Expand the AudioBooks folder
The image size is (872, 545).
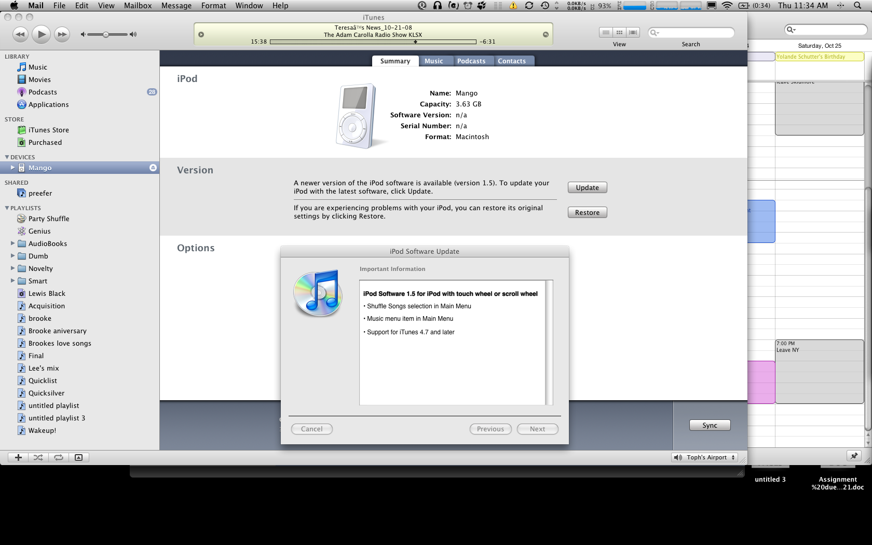pyautogui.click(x=12, y=243)
